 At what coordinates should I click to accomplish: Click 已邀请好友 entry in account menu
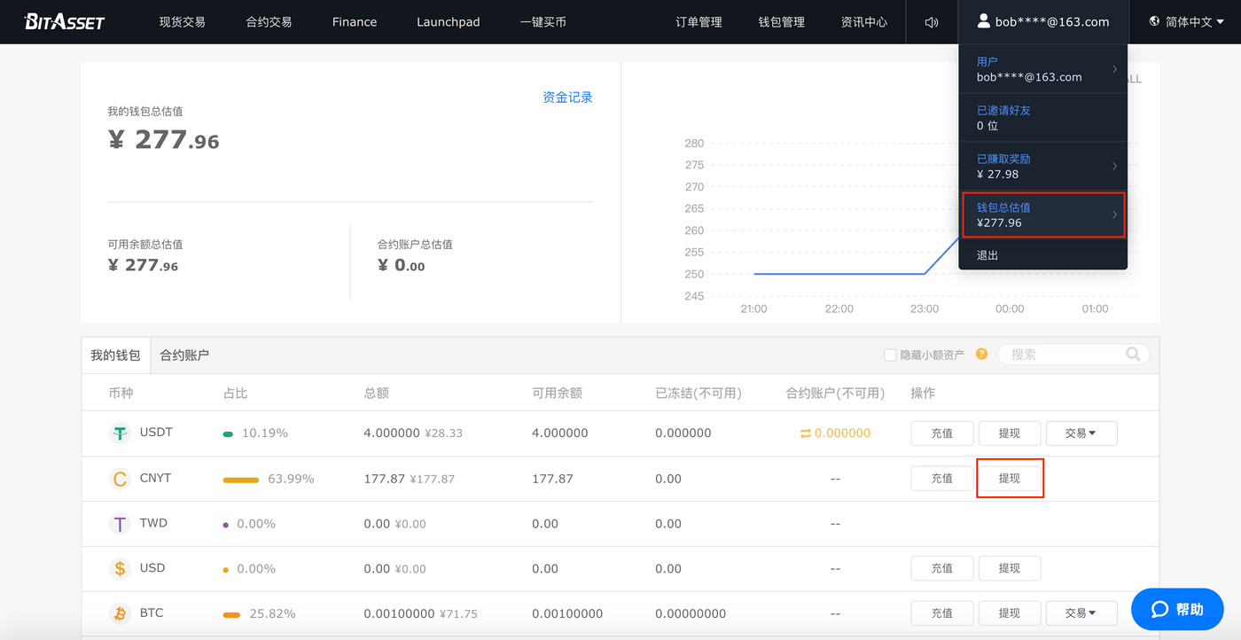pyautogui.click(x=1042, y=117)
